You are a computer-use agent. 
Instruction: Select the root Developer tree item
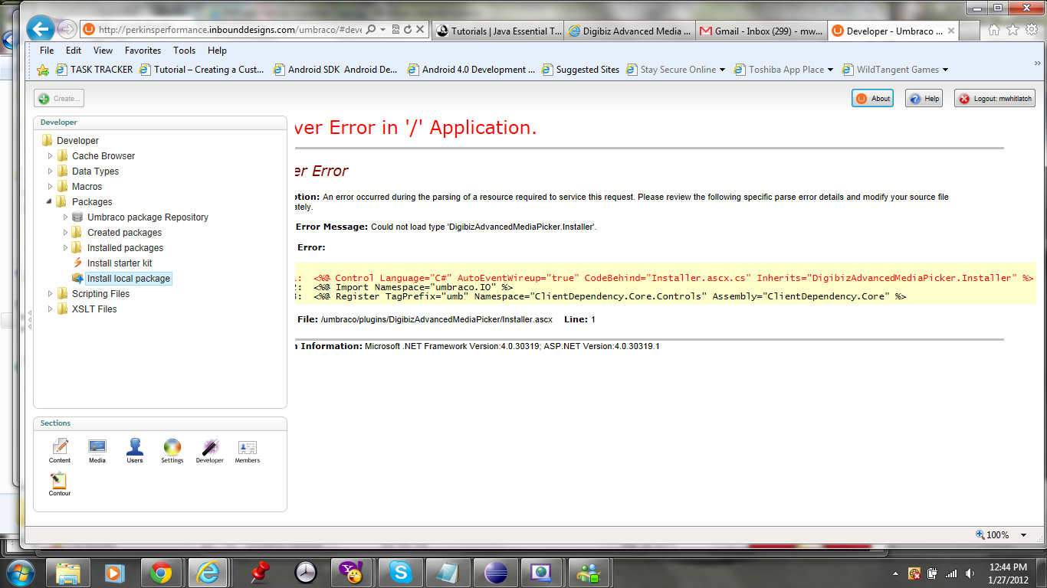click(77, 141)
